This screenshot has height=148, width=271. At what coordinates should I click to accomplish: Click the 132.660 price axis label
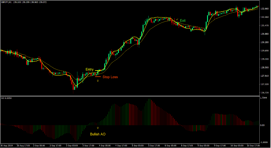click(x=265, y=9)
